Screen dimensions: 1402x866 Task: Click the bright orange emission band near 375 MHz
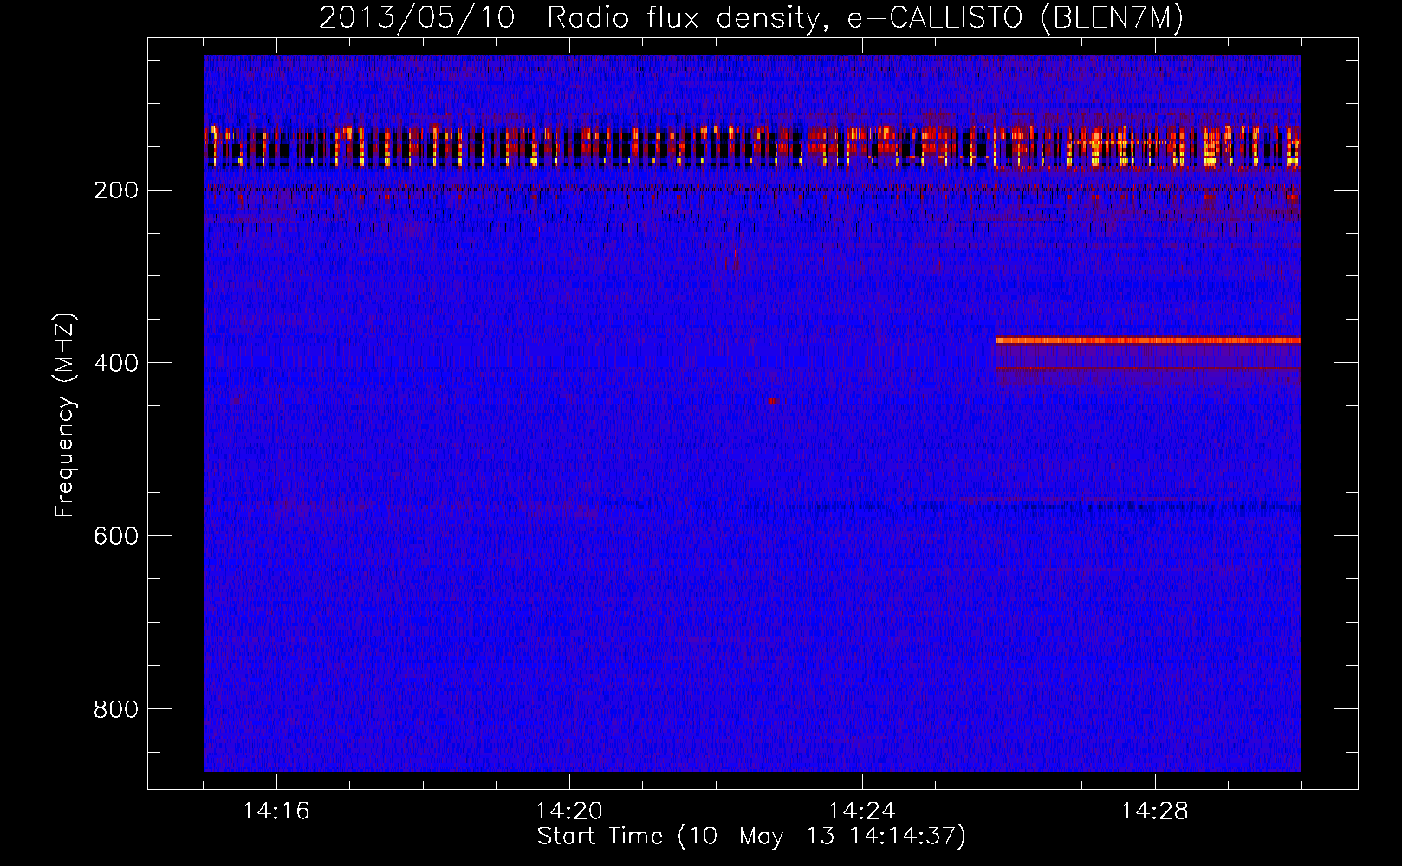click(x=1148, y=340)
